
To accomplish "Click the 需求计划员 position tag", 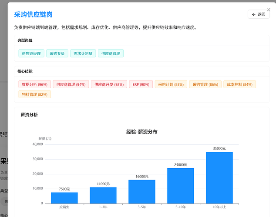I will (x=83, y=53).
